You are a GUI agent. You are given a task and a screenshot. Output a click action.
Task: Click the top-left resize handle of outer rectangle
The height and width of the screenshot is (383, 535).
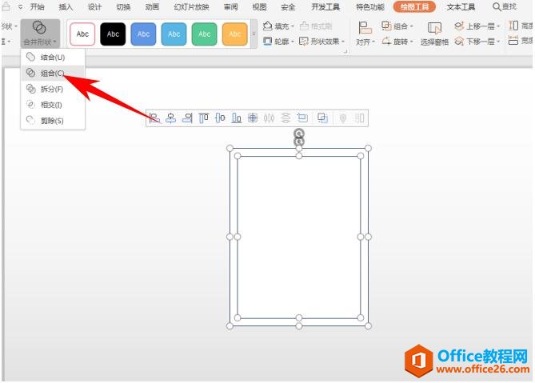tap(230, 148)
